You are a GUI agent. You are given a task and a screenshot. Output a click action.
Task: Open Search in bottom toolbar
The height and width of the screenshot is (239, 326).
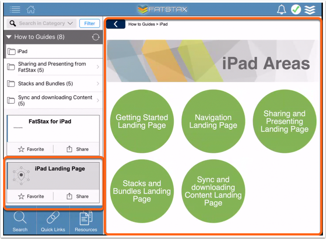[20, 221]
